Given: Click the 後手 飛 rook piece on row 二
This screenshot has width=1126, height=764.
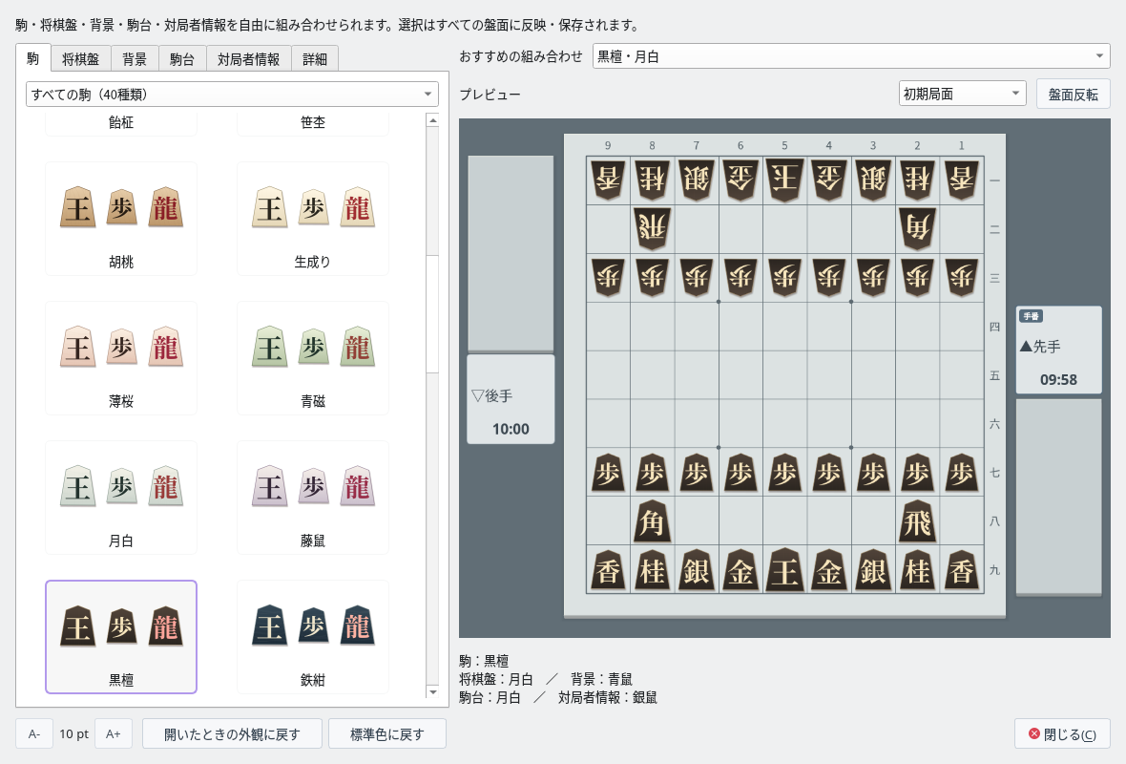Looking at the screenshot, I should click(x=652, y=228).
